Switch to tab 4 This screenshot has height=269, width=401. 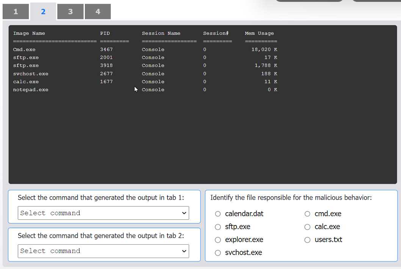pyautogui.click(x=98, y=11)
